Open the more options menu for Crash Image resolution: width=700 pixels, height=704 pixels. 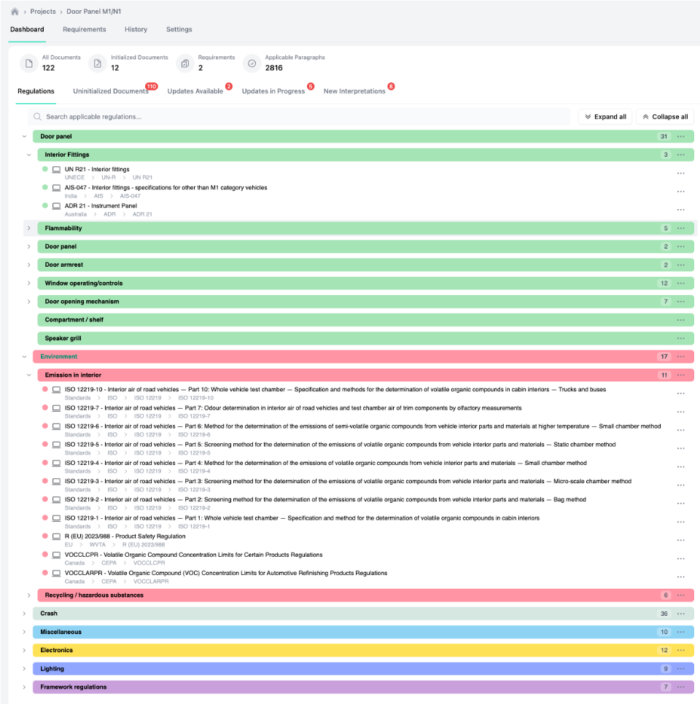[x=680, y=614]
